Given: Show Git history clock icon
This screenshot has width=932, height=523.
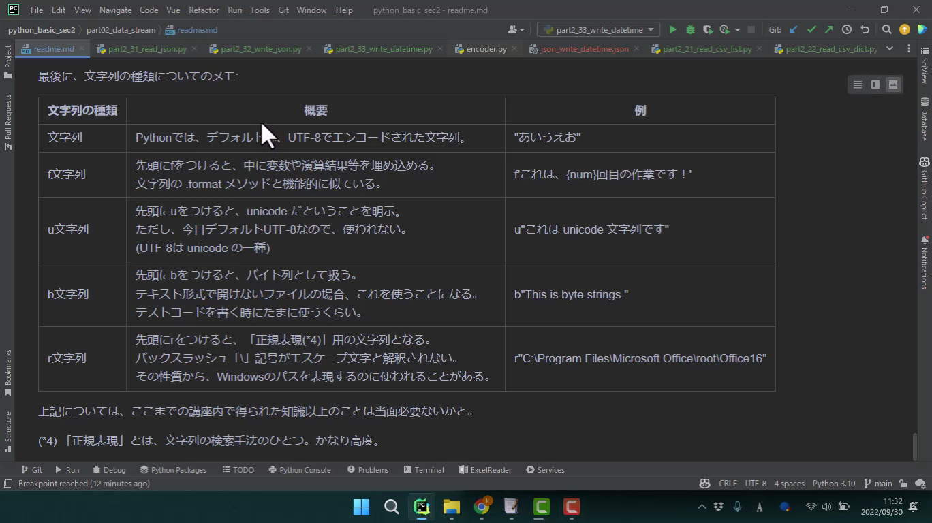Looking at the screenshot, I should click(x=847, y=30).
